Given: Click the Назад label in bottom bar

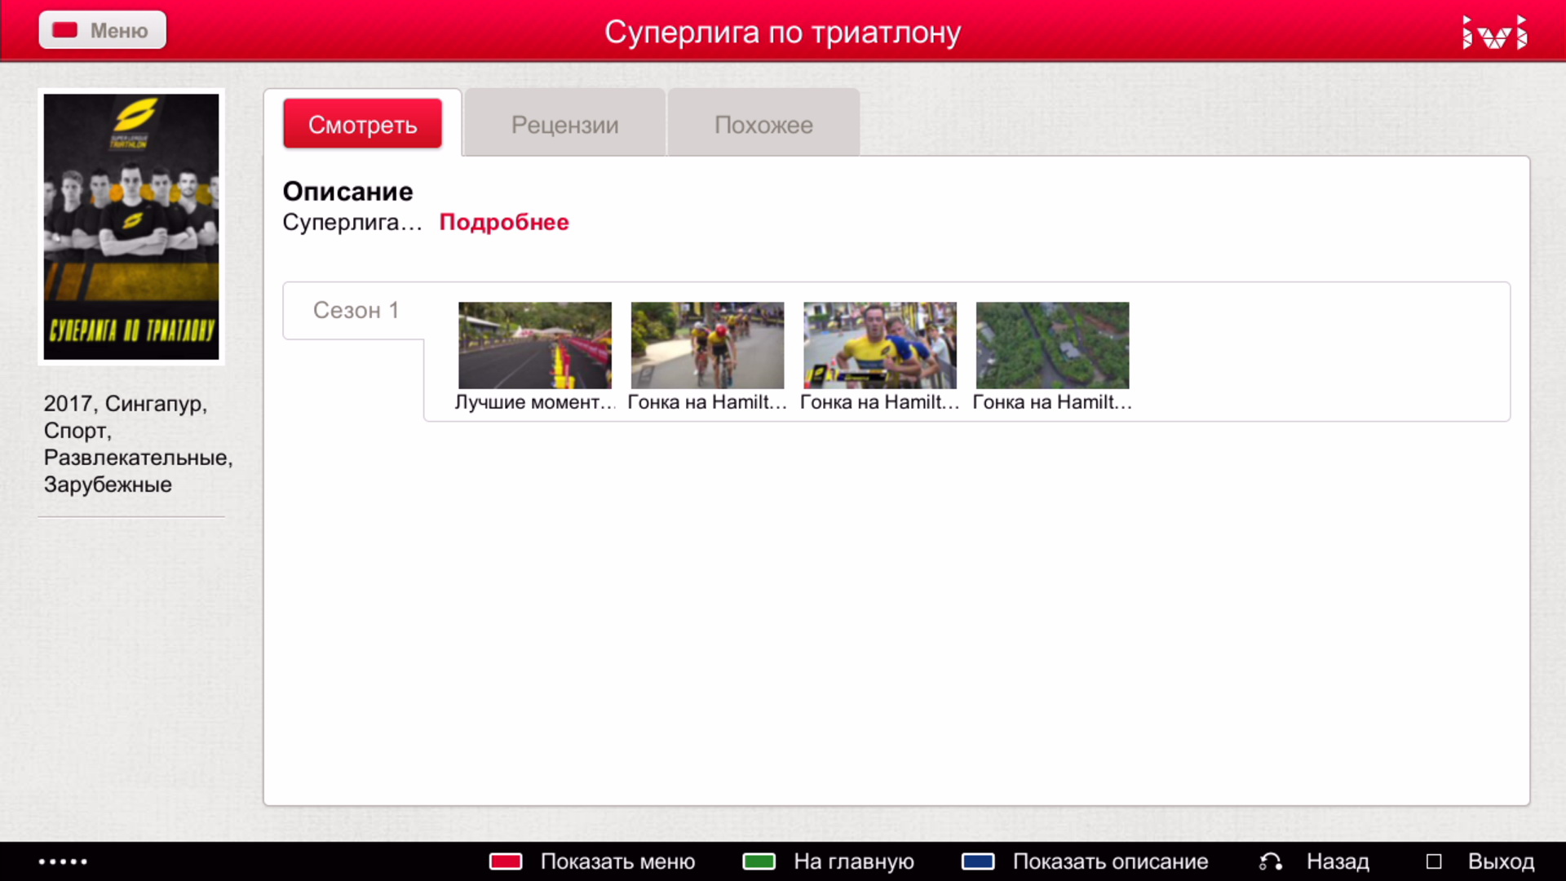Looking at the screenshot, I should pyautogui.click(x=1338, y=861).
